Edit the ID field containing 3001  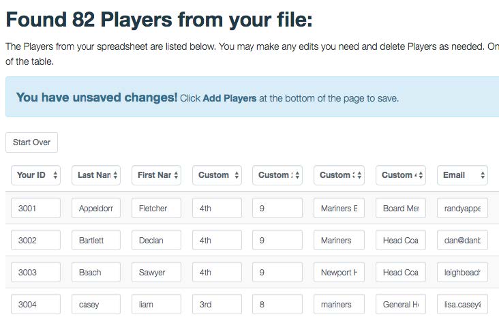pos(36,209)
